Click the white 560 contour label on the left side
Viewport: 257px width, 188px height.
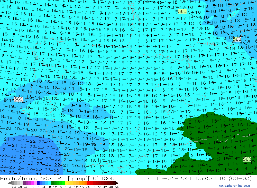coord(18,99)
